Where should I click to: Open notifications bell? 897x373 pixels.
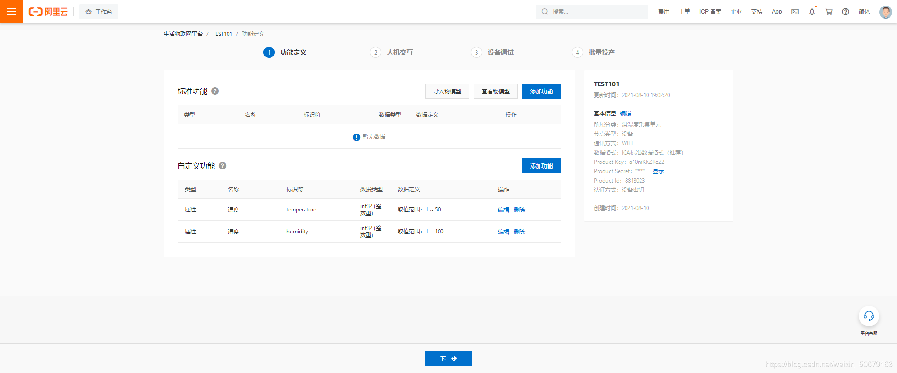tap(812, 12)
